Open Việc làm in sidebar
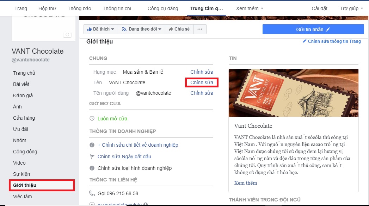 [x=22, y=197]
